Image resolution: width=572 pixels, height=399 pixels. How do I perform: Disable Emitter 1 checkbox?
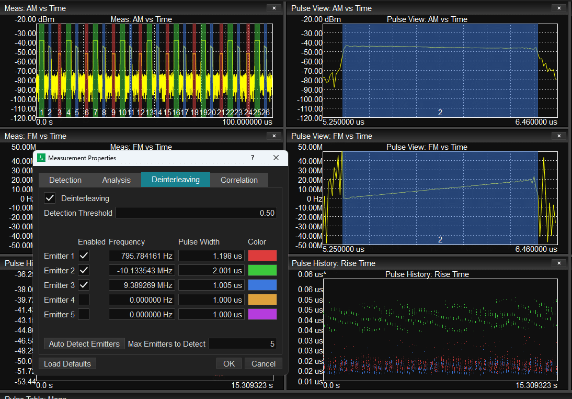point(84,256)
